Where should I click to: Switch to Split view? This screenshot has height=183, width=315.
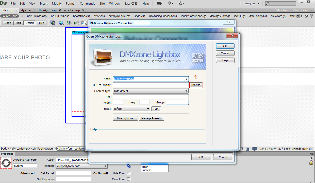click(x=18, y=23)
